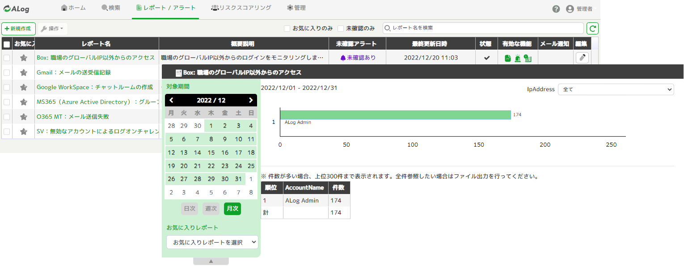Favorite star for Box: 職場のグローバルIP report

(x=24, y=58)
